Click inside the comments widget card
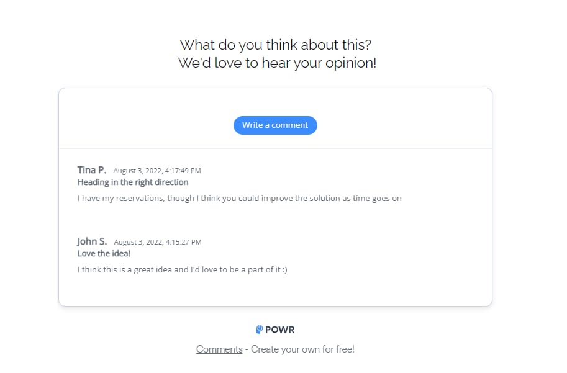This screenshot has height=373, width=567. tap(275, 292)
